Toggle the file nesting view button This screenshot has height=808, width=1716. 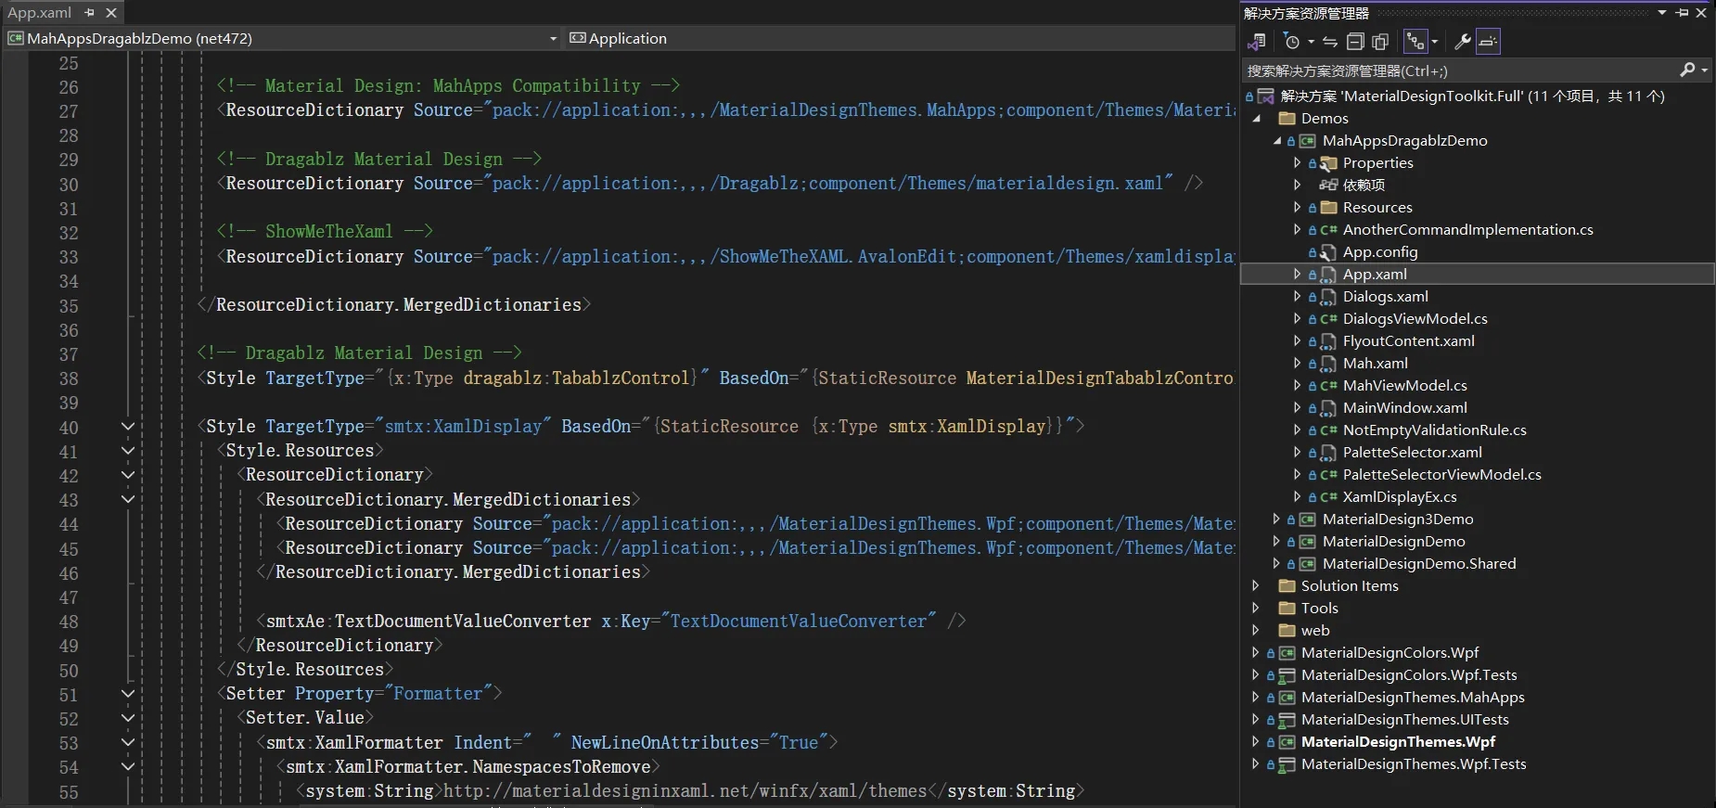pyautogui.click(x=1415, y=42)
